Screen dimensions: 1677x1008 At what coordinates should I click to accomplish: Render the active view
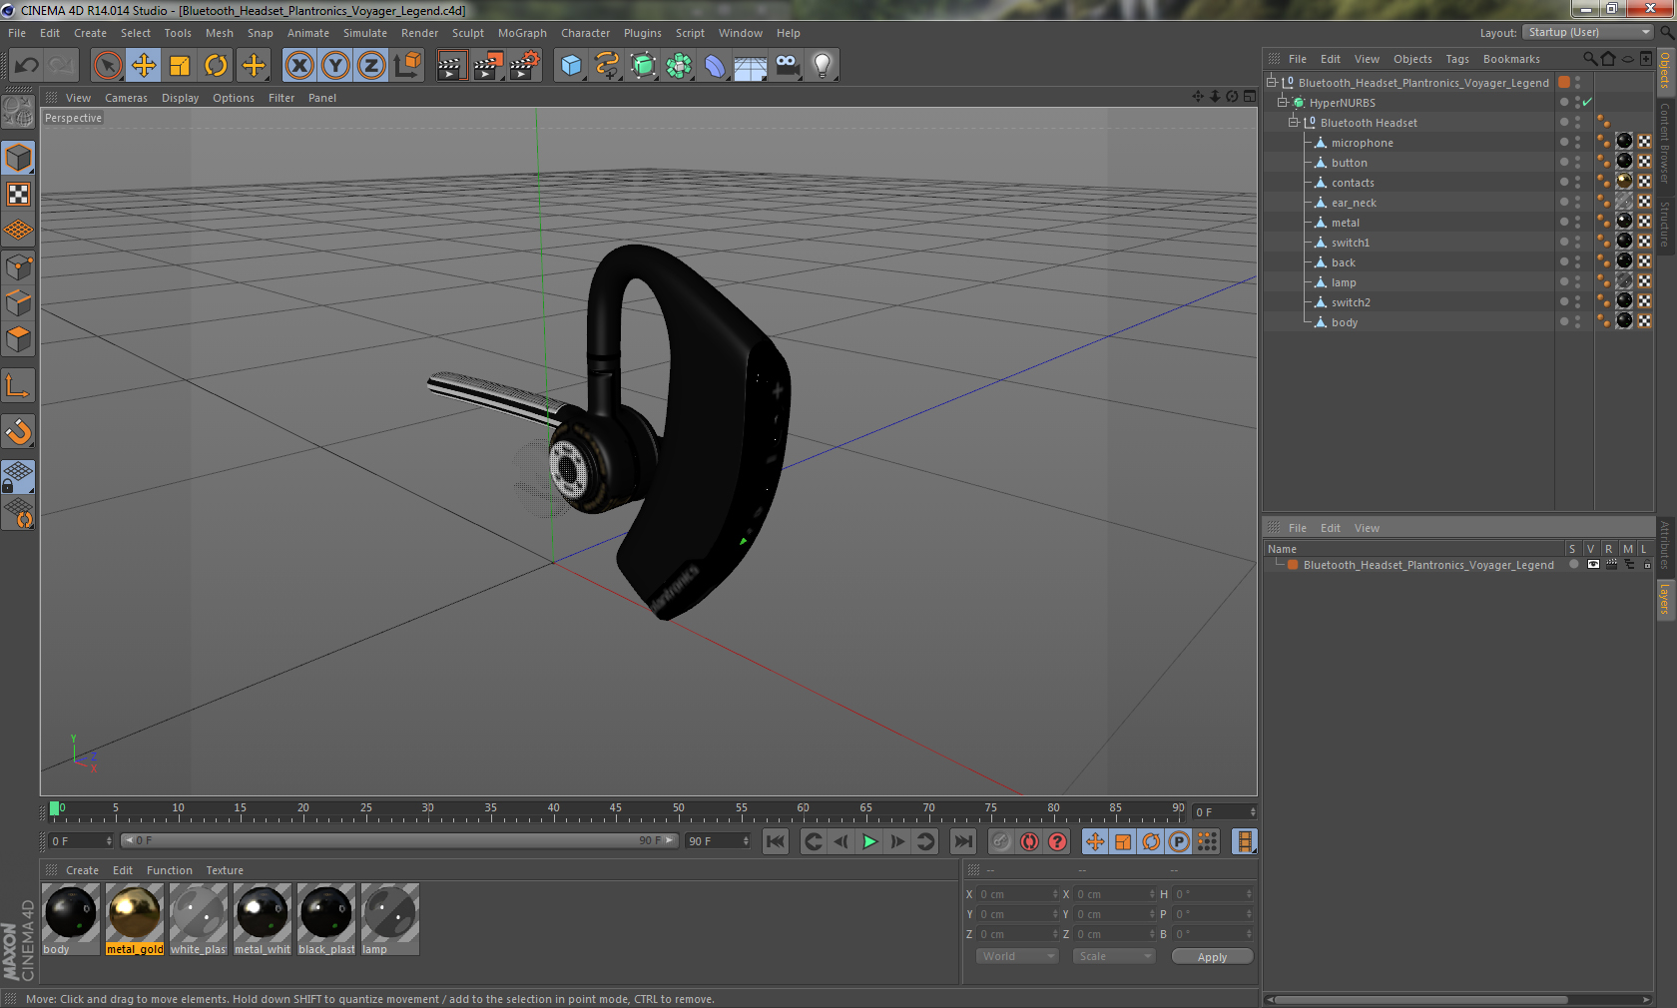[x=451, y=66]
